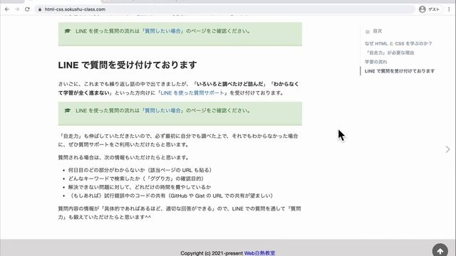This screenshot has height=256, width=456.
Task: Click the heading LINE で質問を受け付けております
Action: click(128, 65)
